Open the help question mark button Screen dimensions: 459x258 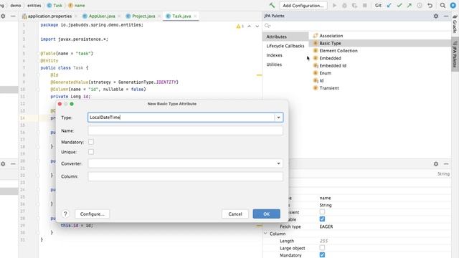pyautogui.click(x=65, y=214)
